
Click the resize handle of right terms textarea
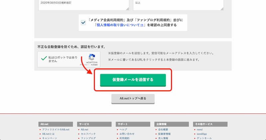pos(222,9)
